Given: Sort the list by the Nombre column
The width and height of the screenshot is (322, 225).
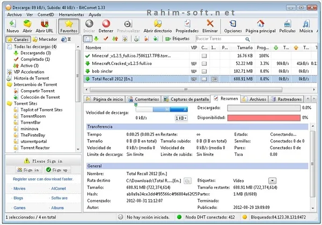Looking at the screenshot, I should [136, 48].
